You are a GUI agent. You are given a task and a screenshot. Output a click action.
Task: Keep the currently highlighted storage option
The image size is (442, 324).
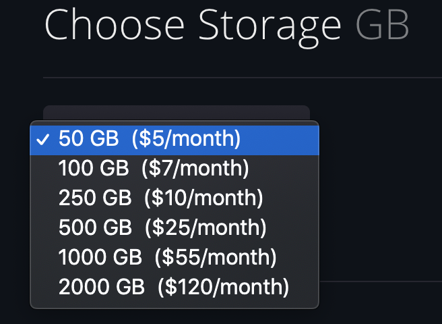(x=150, y=140)
